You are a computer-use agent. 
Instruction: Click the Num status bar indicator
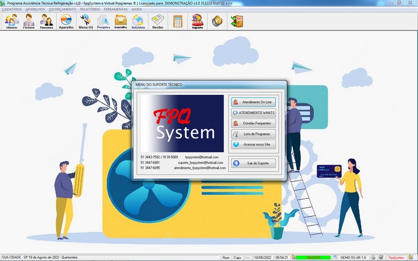[226, 257]
